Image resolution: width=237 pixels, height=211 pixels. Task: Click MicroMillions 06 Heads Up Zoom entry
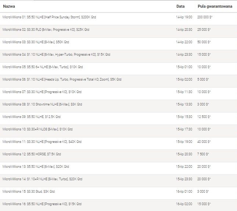[62, 79]
